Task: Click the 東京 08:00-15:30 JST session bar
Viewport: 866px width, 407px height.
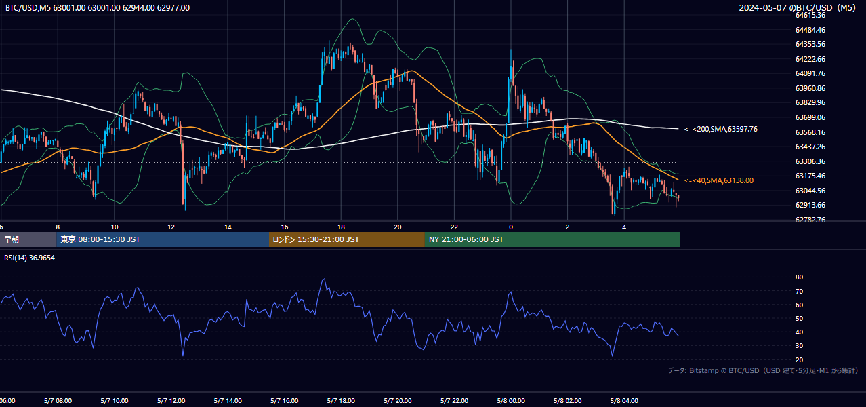Action: [162, 239]
